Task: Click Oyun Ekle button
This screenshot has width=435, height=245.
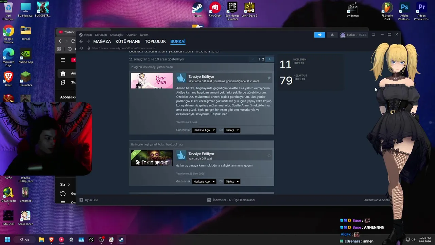Action: (89, 200)
